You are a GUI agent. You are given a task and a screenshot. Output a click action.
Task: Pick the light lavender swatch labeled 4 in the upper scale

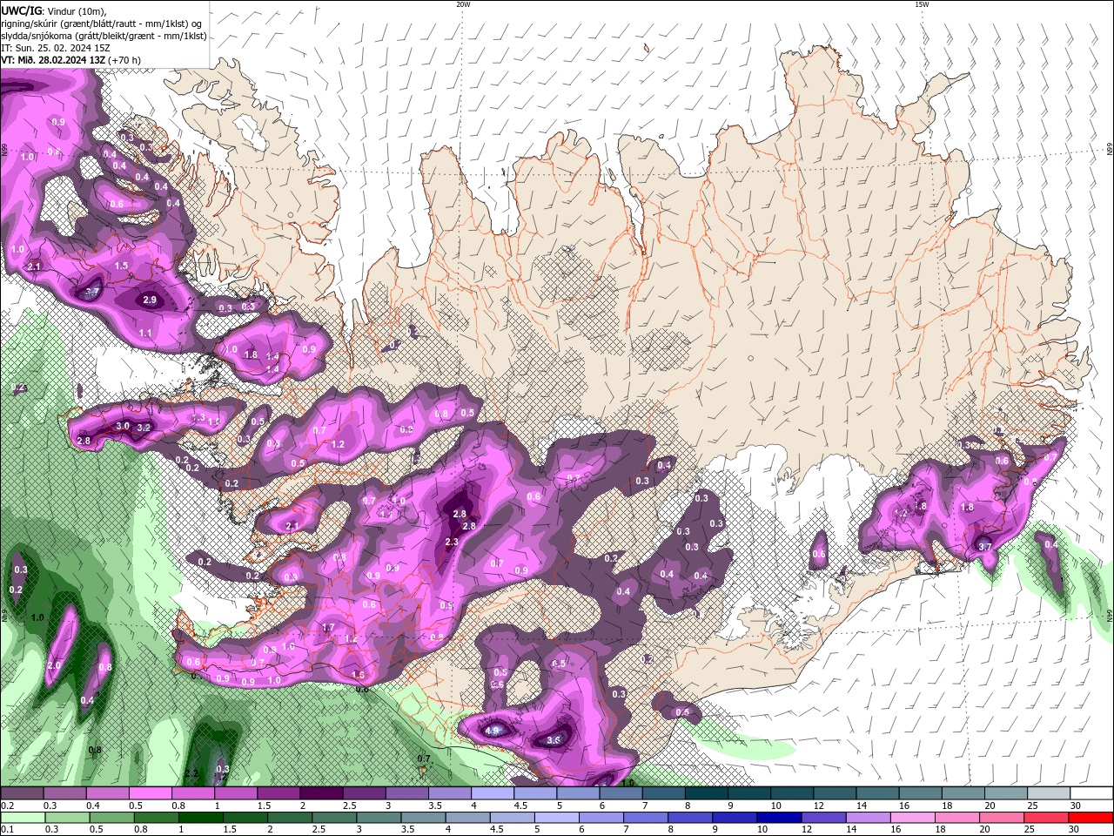[491, 793]
